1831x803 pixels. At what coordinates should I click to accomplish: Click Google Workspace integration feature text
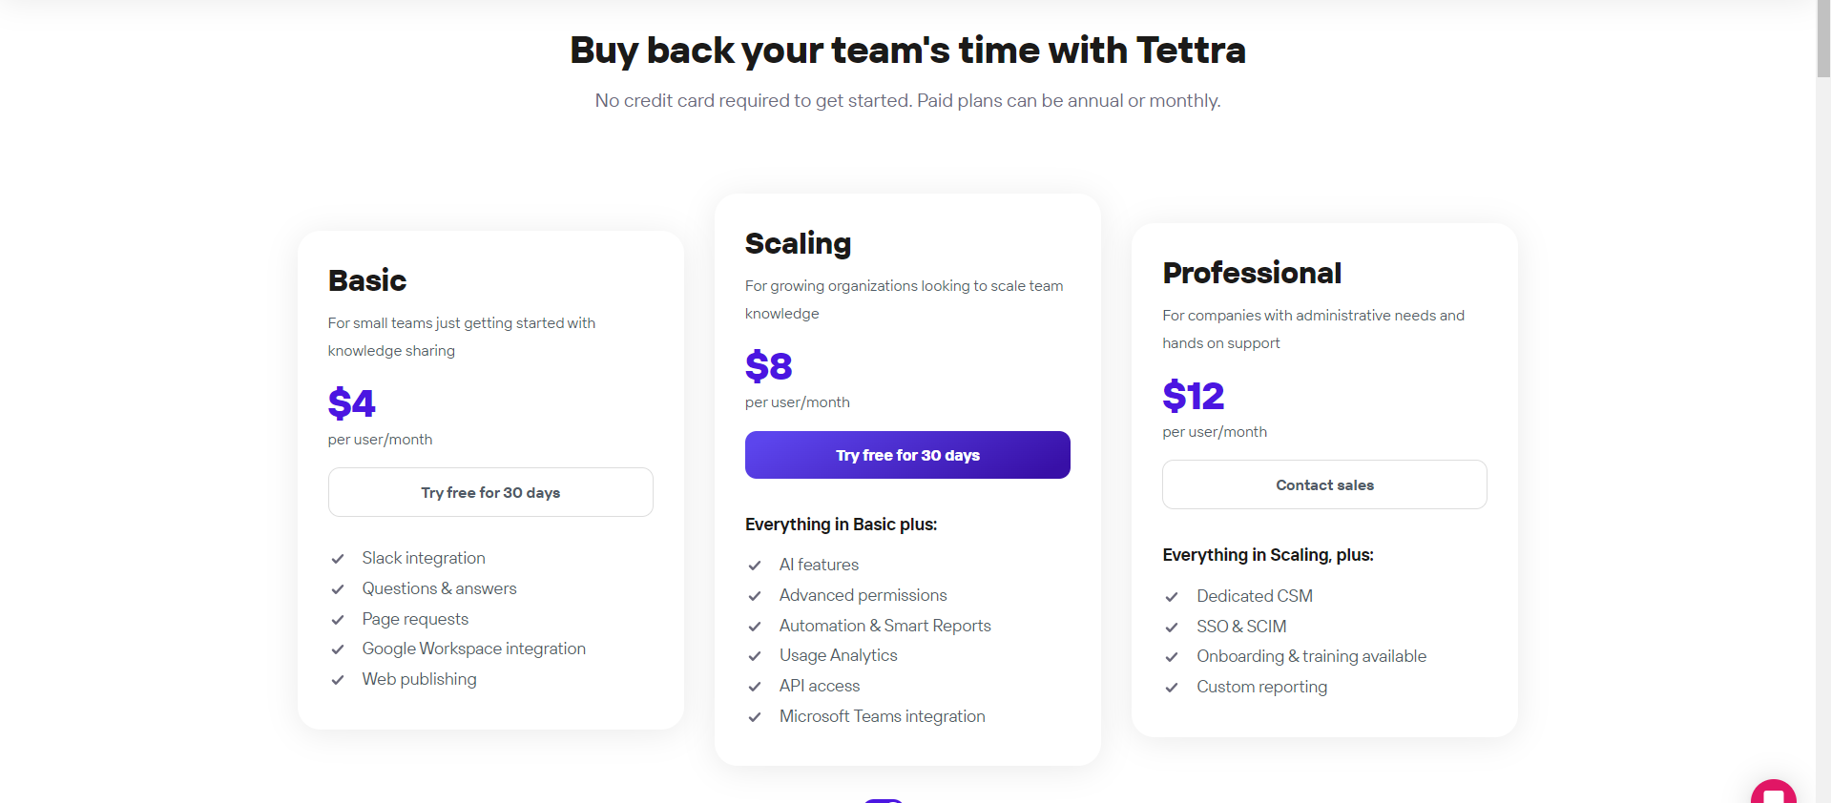coord(473,649)
